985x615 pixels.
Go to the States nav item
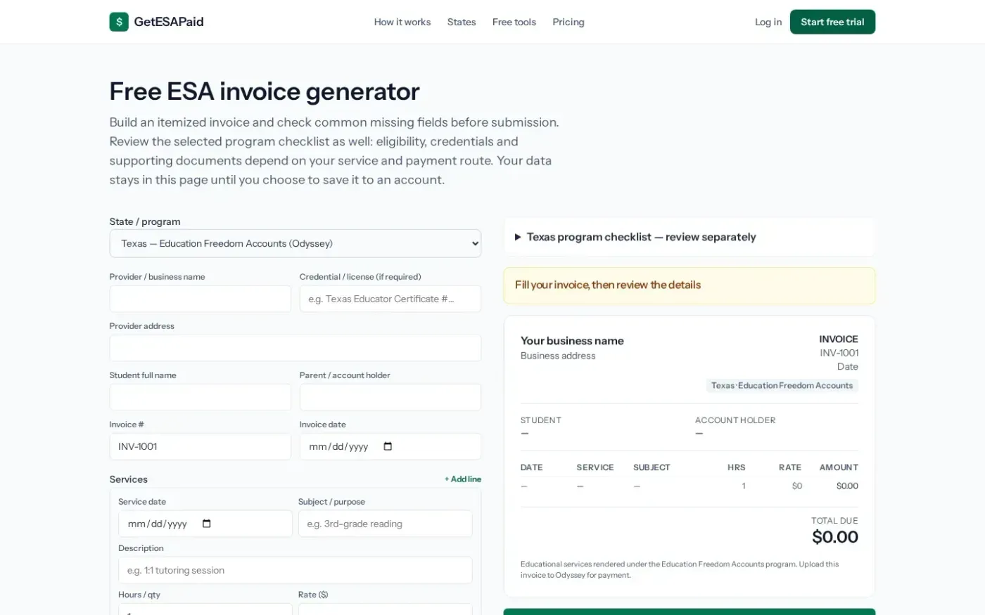tap(462, 22)
